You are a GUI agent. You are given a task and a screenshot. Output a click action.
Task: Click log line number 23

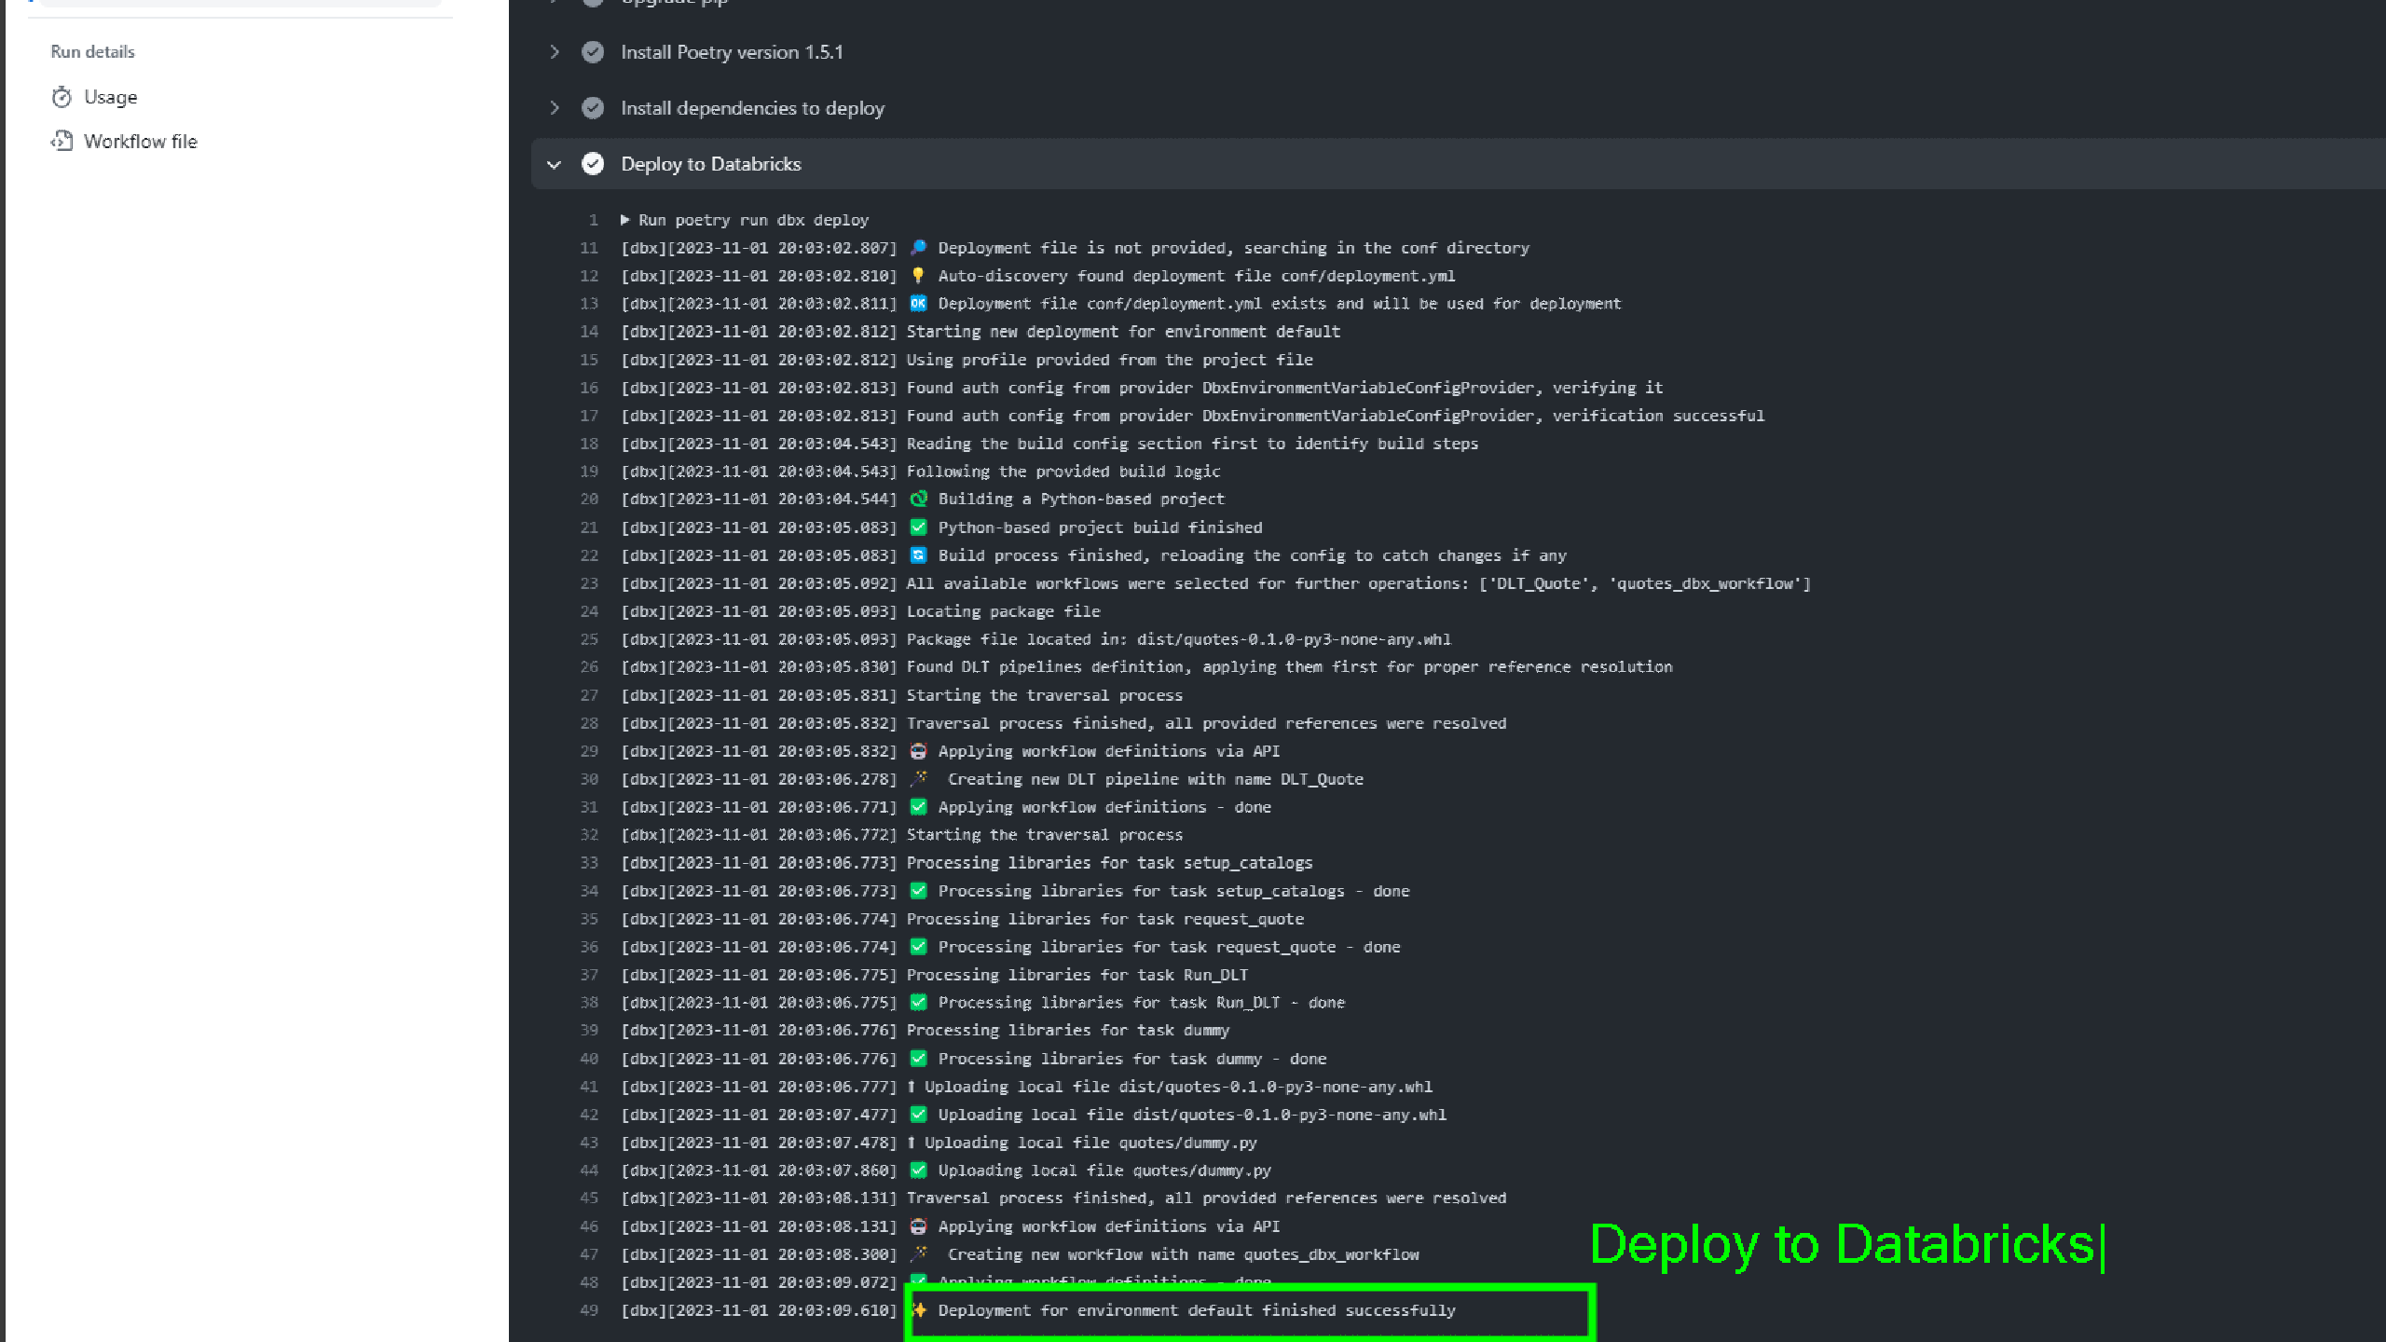(589, 583)
